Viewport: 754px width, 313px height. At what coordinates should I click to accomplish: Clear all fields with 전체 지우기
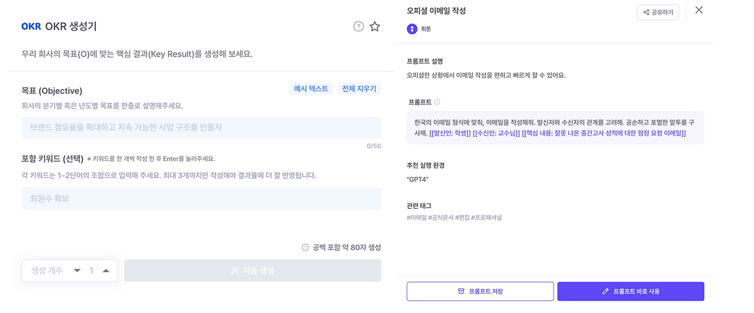point(359,89)
